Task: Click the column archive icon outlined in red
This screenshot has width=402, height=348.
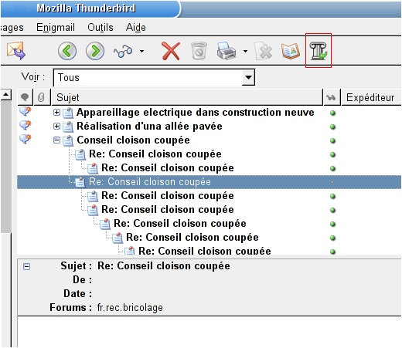Action: (x=319, y=51)
